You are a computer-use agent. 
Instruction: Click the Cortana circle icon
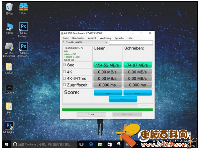click(x=15, y=144)
